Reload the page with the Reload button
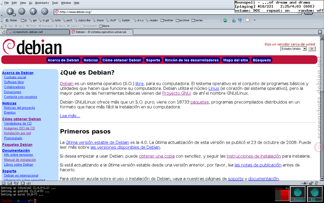 tap(33, 11)
